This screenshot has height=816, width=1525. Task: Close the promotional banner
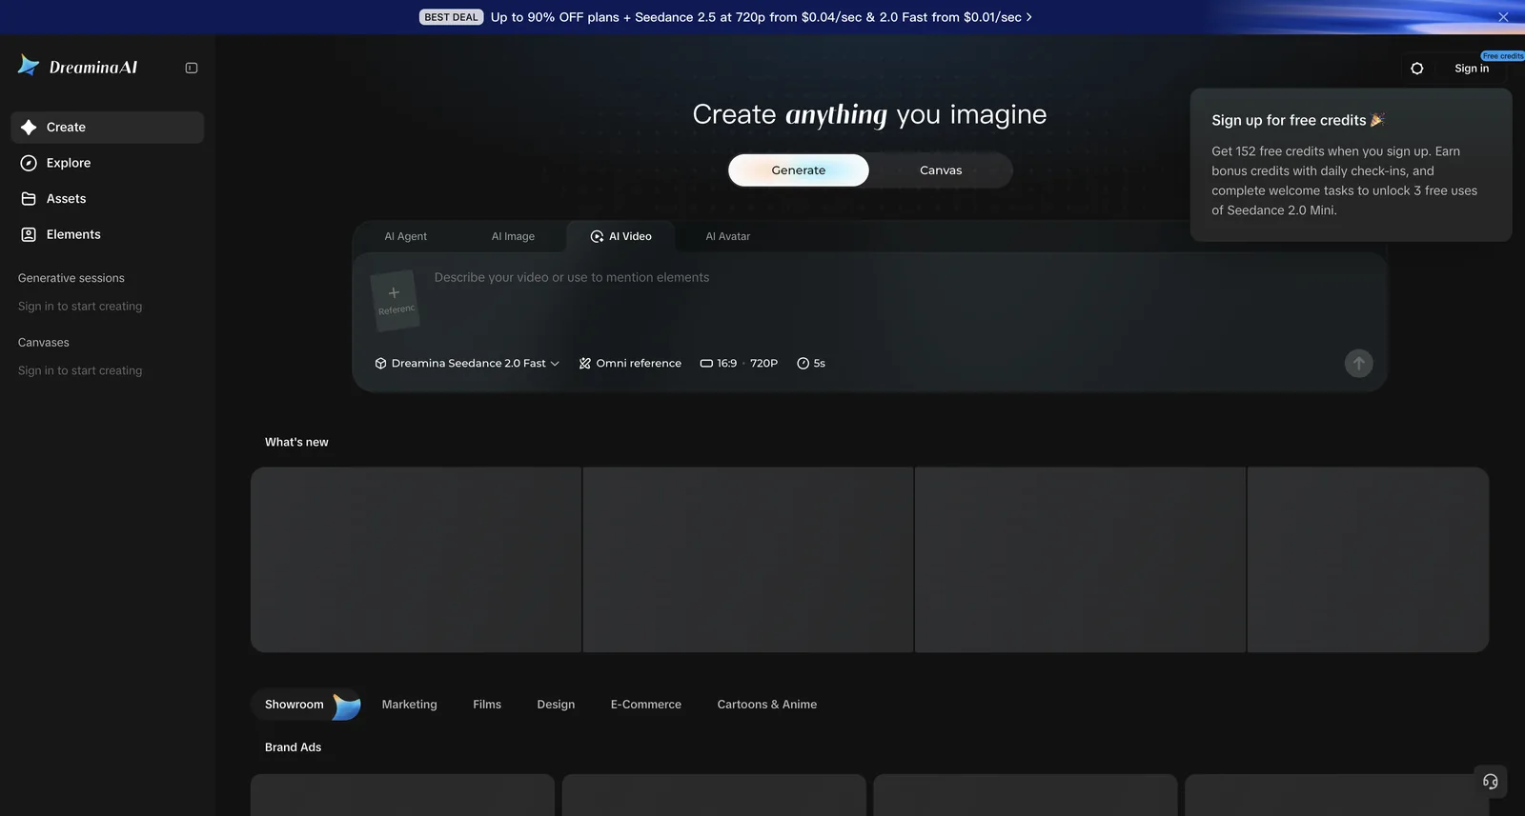click(x=1503, y=17)
